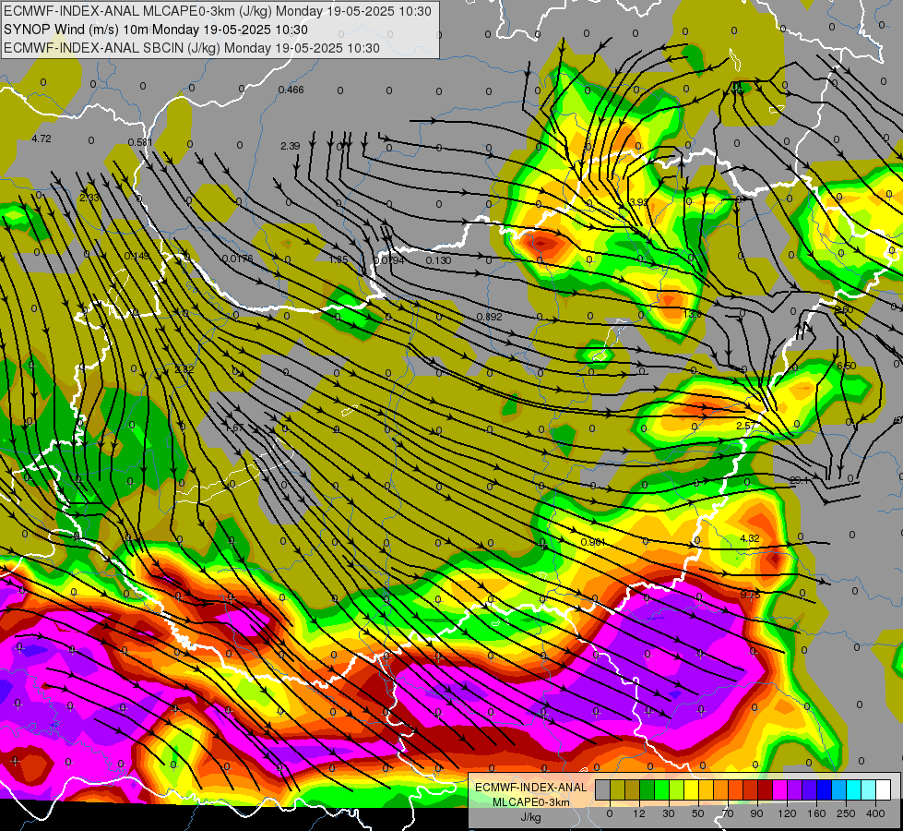This screenshot has height=831, width=903.
Task: Click the map value 0.130
Action: (438, 260)
